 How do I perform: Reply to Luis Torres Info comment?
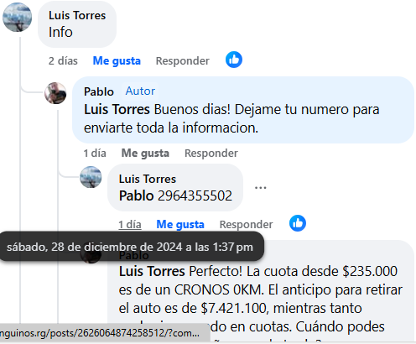[182, 60]
